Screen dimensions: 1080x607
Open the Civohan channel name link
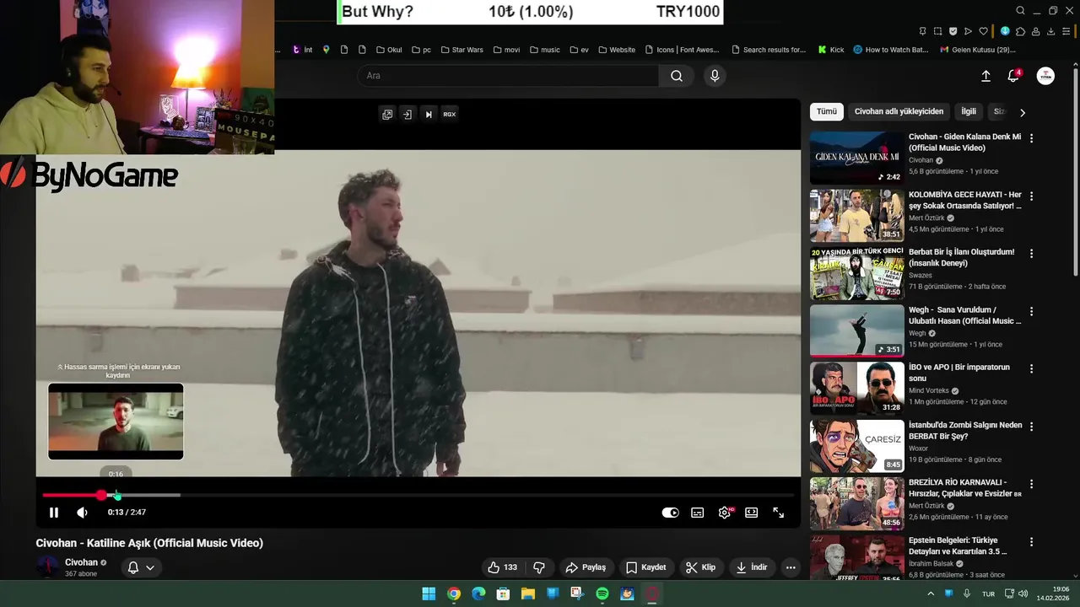coord(82,562)
